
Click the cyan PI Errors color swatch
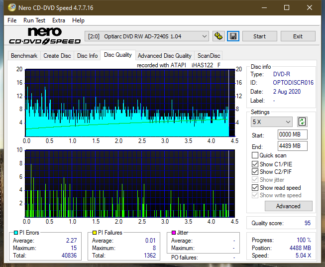[x=16, y=233]
